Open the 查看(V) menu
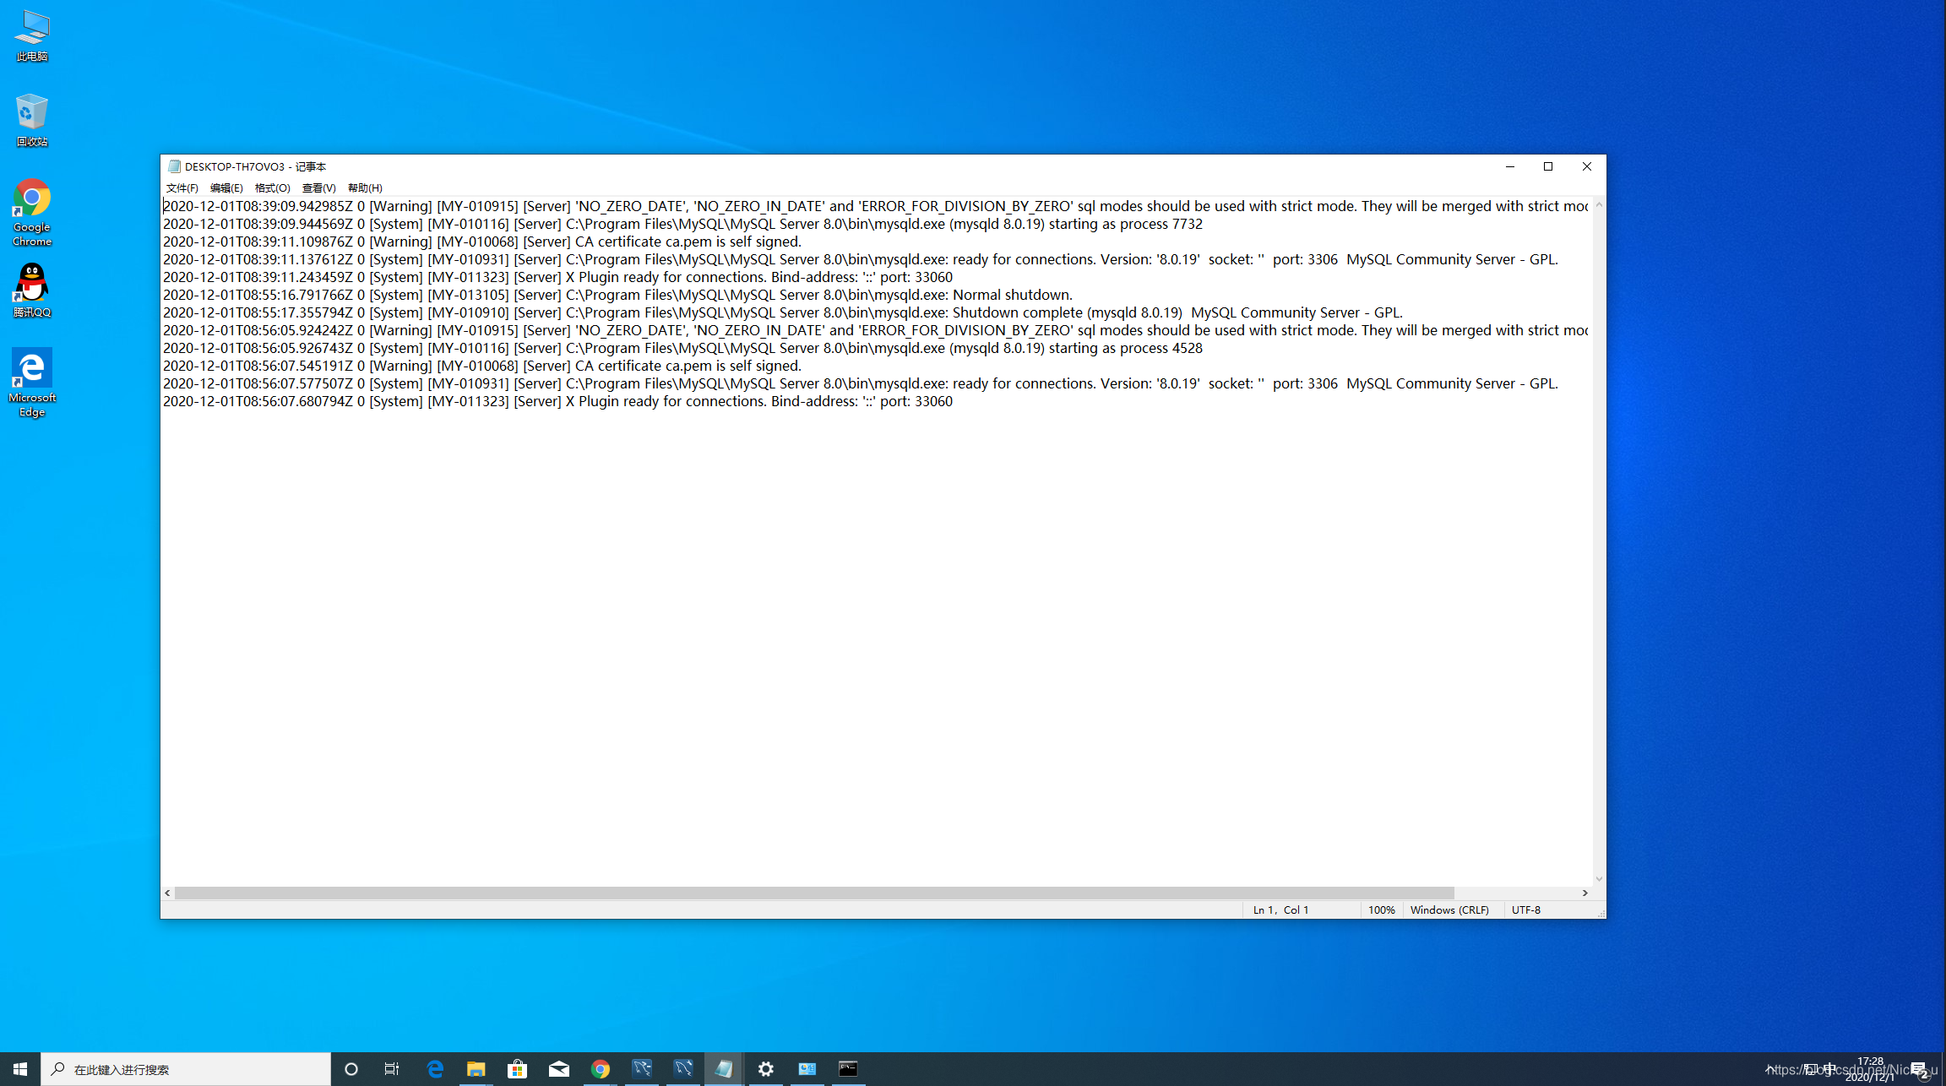Image resolution: width=1946 pixels, height=1086 pixels. click(x=318, y=187)
